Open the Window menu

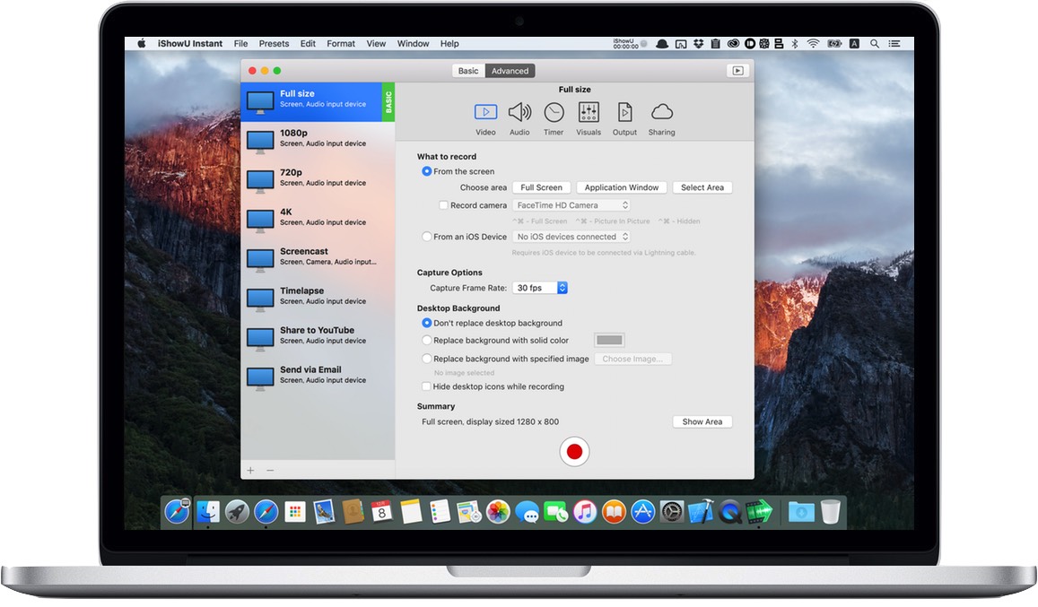coord(413,44)
